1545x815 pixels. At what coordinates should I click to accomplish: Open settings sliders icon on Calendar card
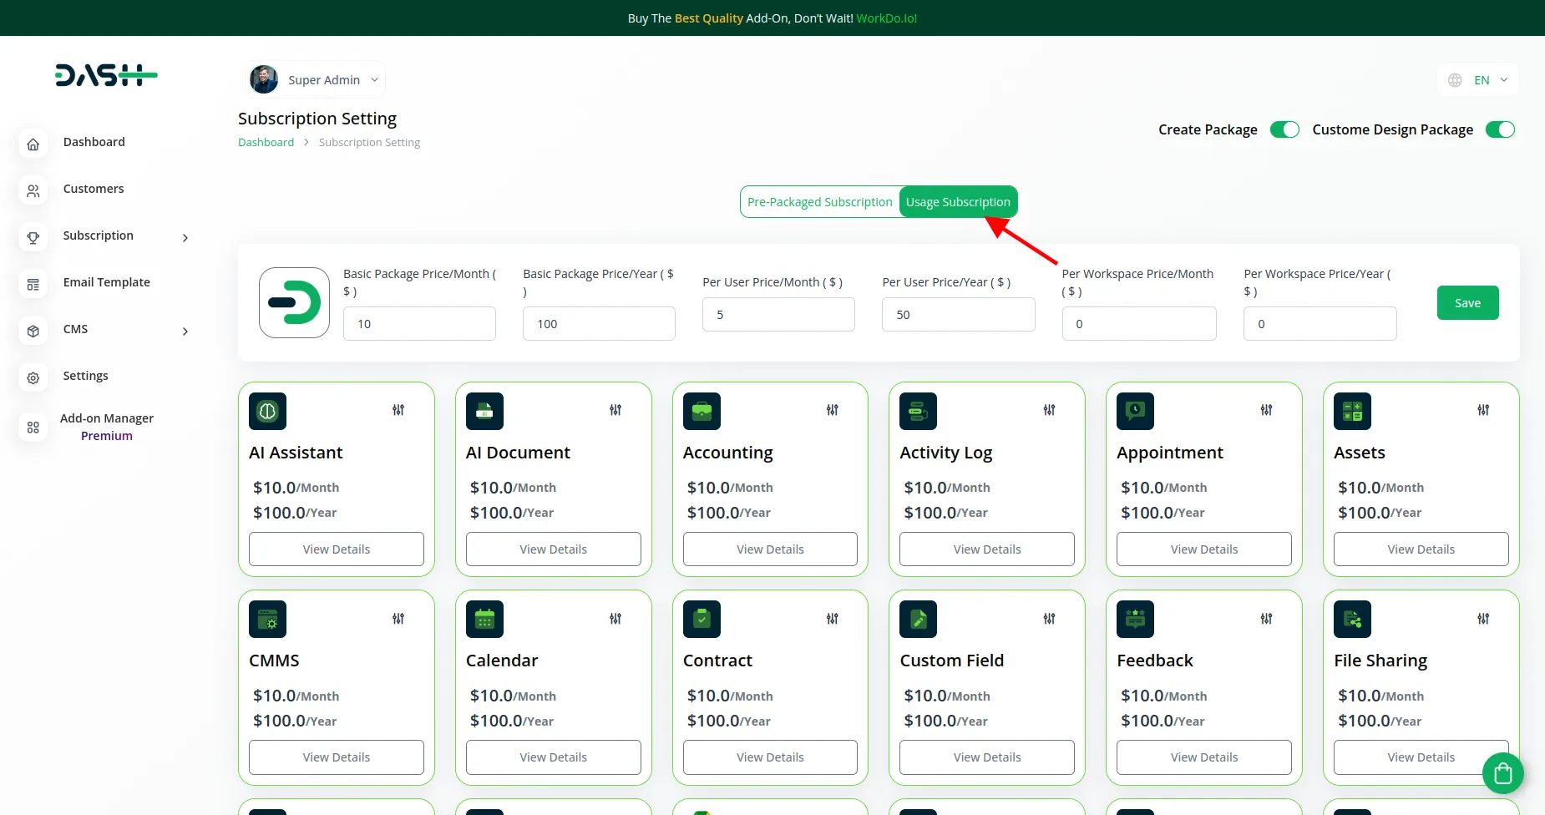click(x=615, y=619)
